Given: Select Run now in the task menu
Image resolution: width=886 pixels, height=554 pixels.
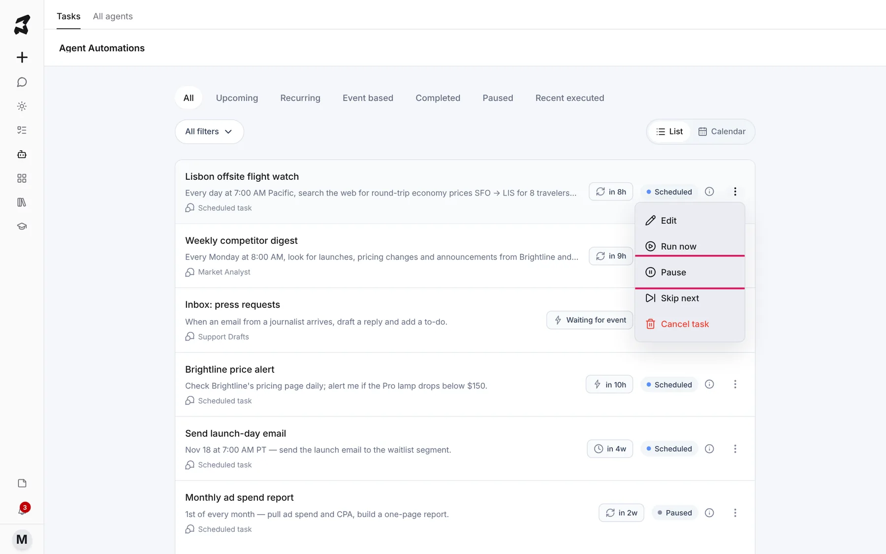Looking at the screenshot, I should (x=690, y=246).
